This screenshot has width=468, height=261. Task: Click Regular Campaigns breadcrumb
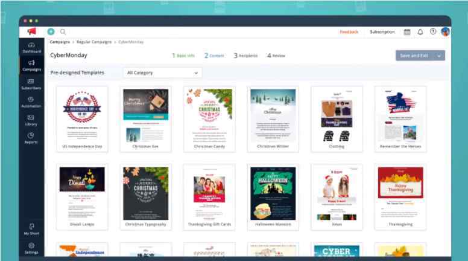94,42
